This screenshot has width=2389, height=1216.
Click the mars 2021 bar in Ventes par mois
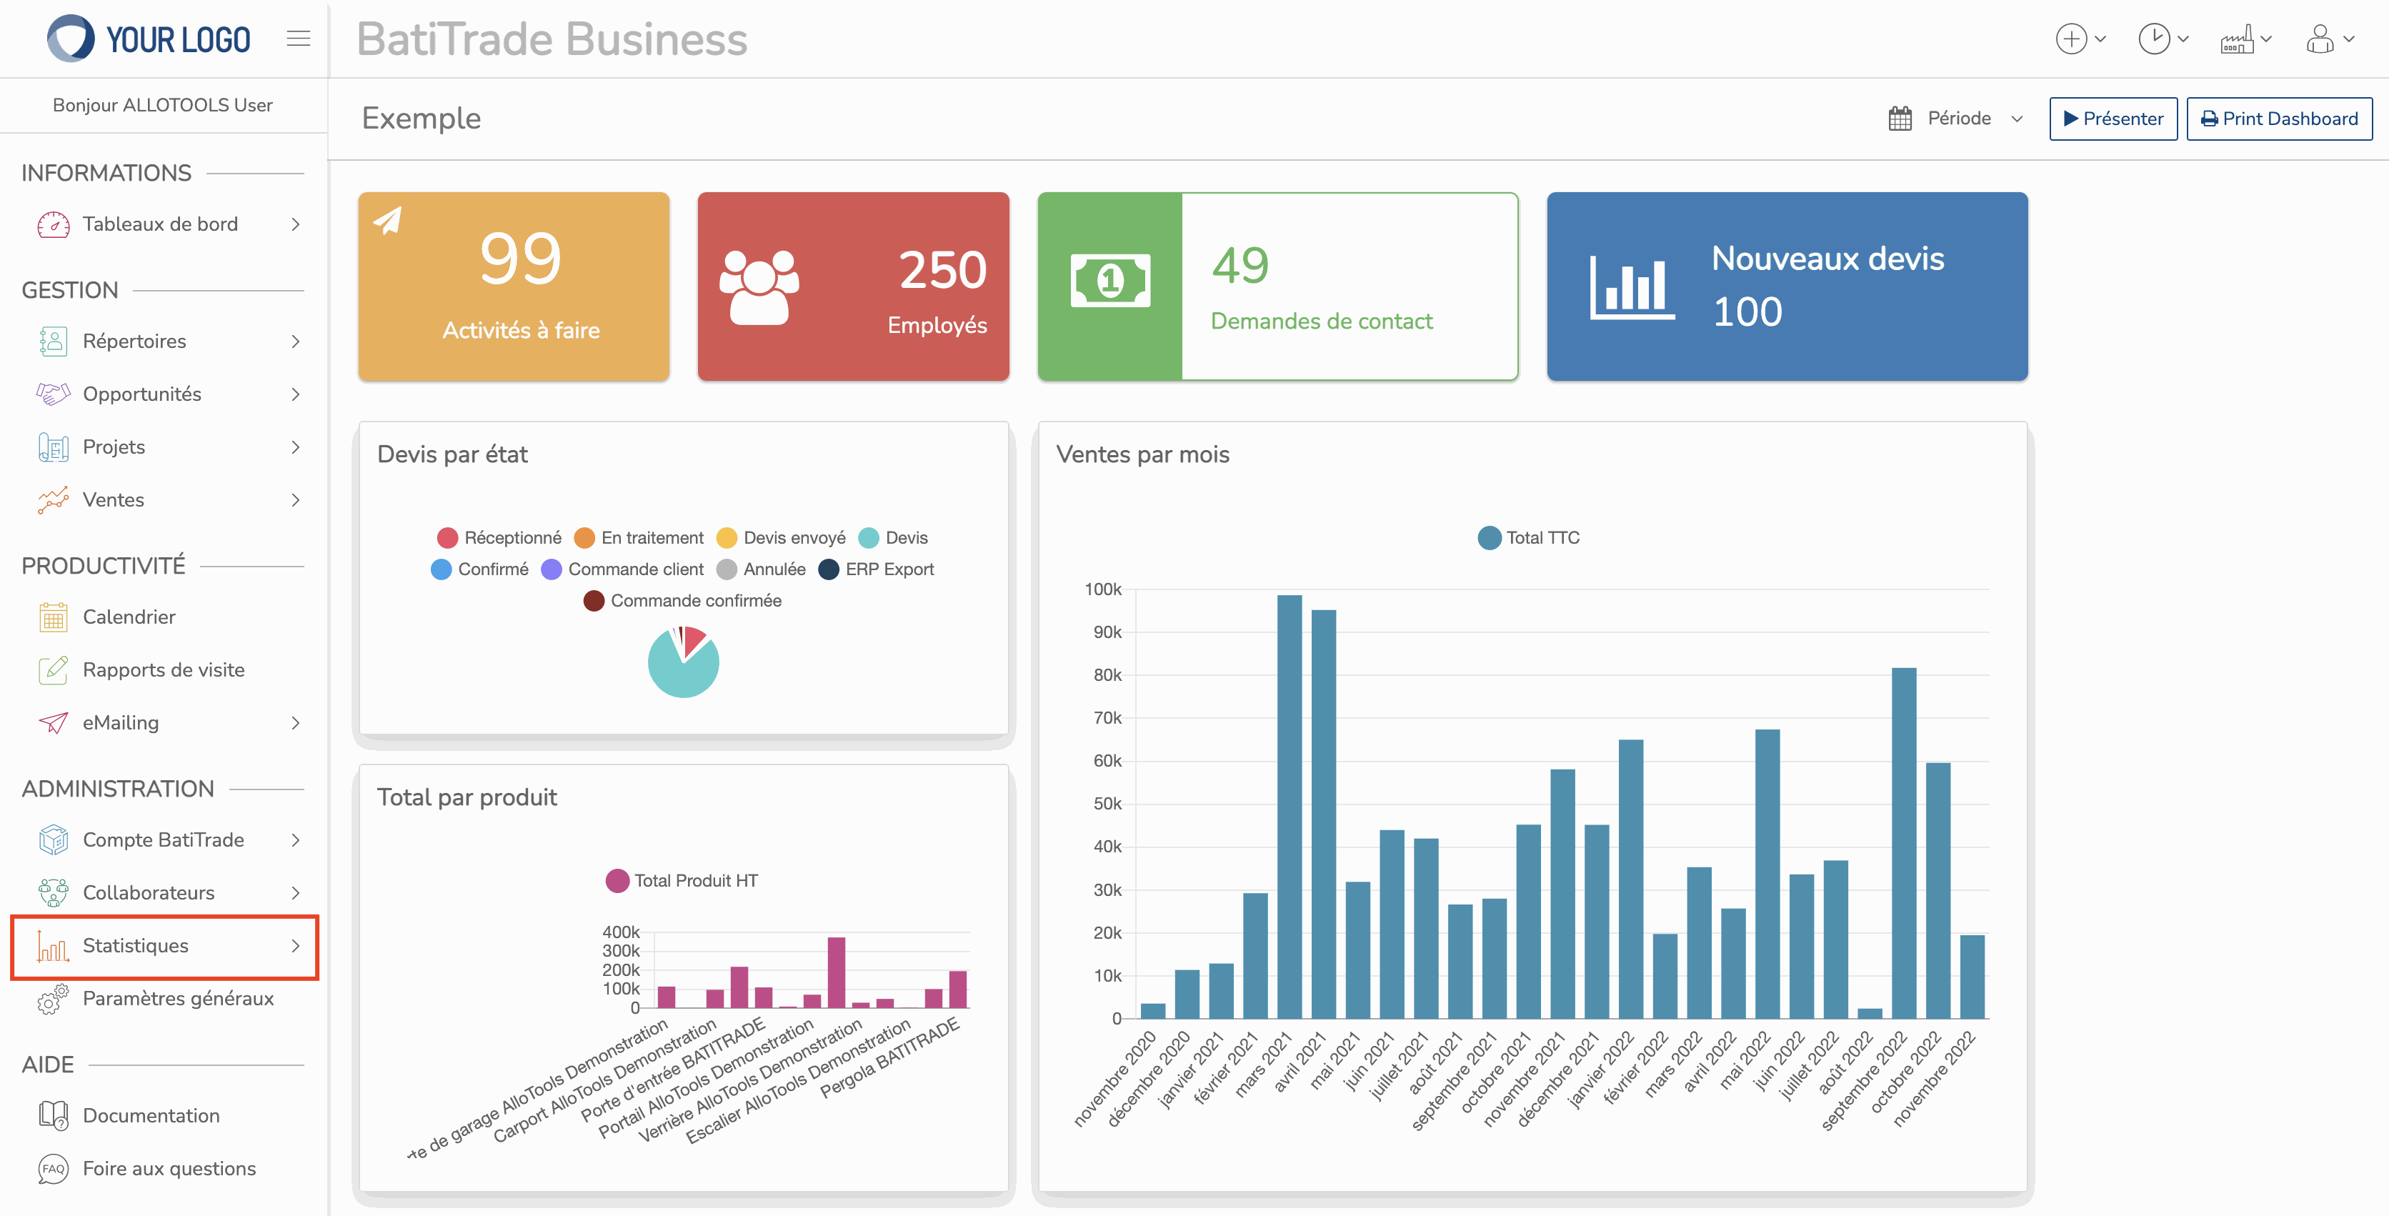coord(1289,806)
